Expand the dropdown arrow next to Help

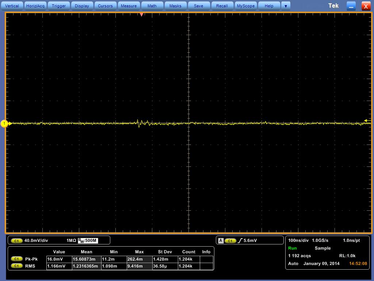(286, 6)
